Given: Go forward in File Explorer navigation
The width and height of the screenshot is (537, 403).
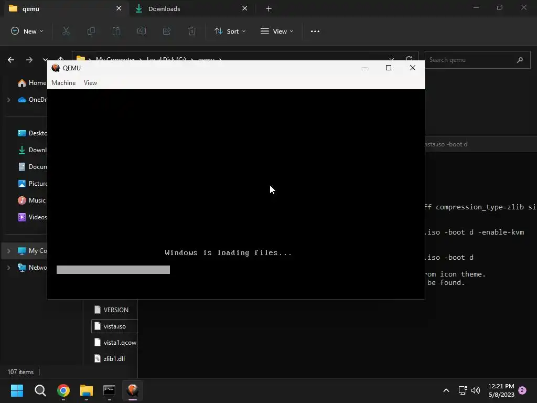Looking at the screenshot, I should point(29,60).
